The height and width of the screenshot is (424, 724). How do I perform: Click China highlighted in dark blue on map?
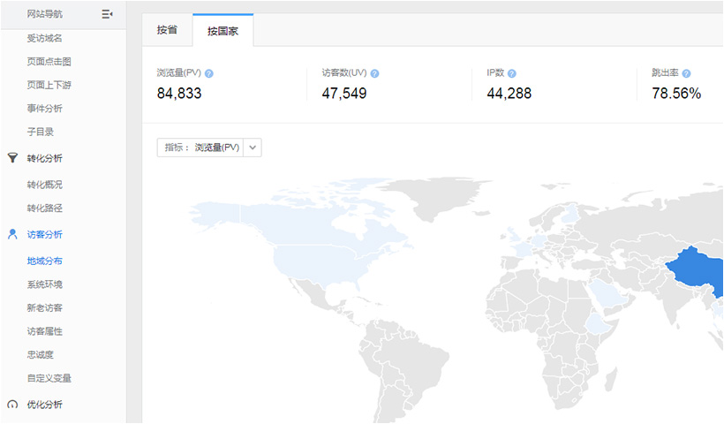[698, 270]
